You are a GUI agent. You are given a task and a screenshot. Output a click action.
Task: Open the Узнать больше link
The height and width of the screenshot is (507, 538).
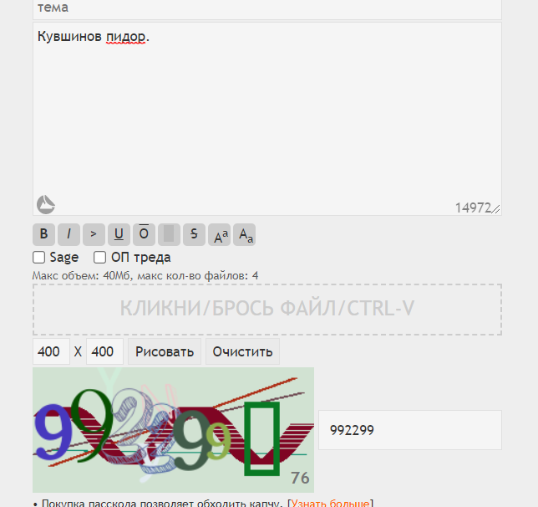pos(330,503)
